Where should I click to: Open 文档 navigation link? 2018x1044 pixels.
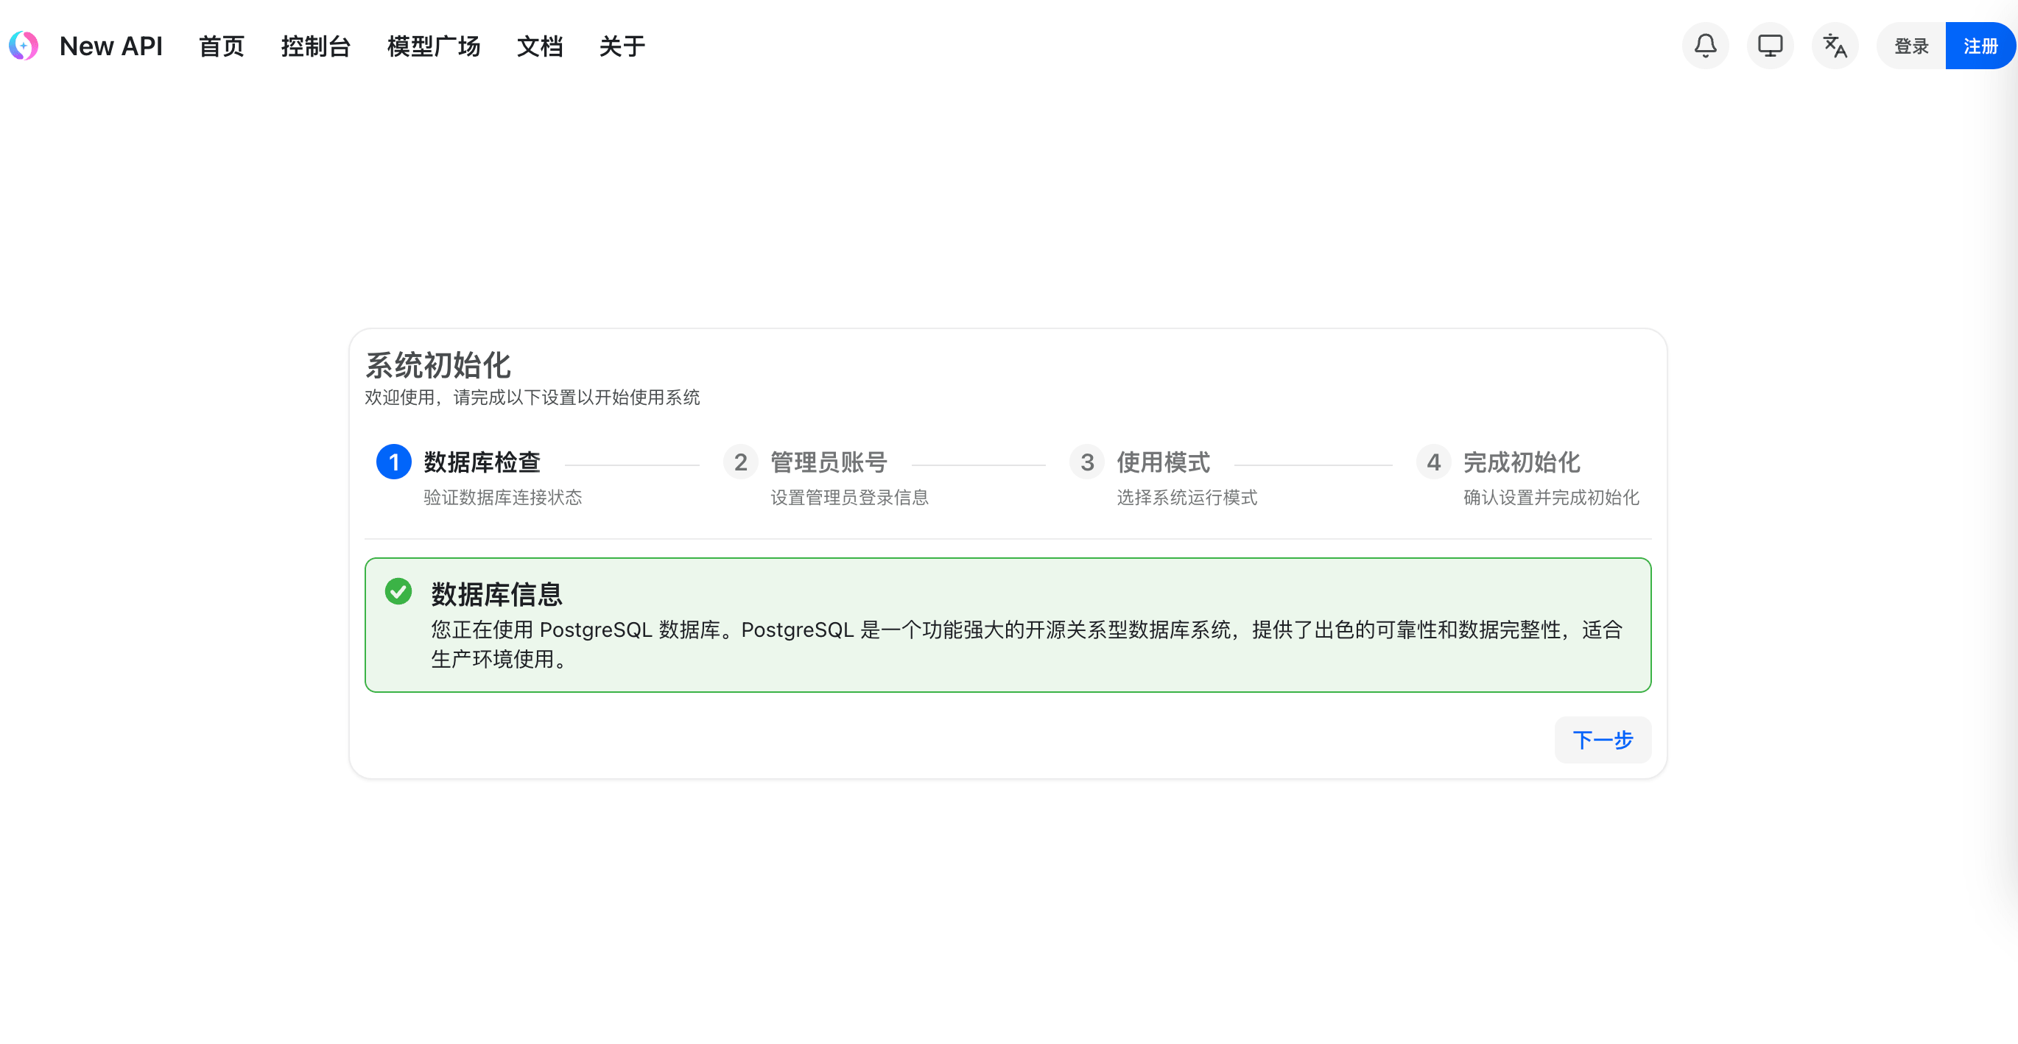pyautogui.click(x=540, y=46)
